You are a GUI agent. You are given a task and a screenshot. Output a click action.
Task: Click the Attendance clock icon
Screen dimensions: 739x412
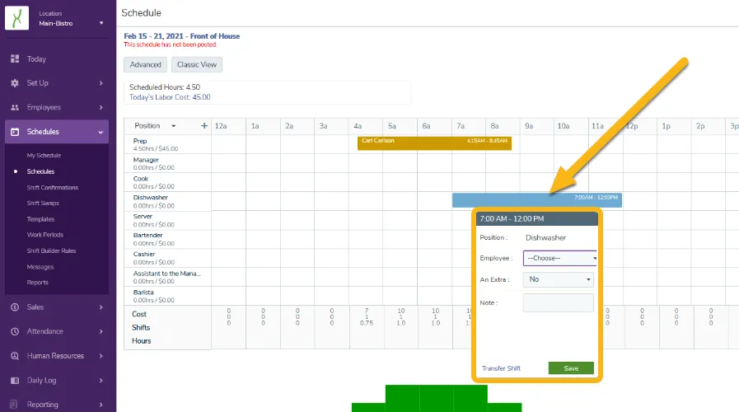tap(15, 331)
